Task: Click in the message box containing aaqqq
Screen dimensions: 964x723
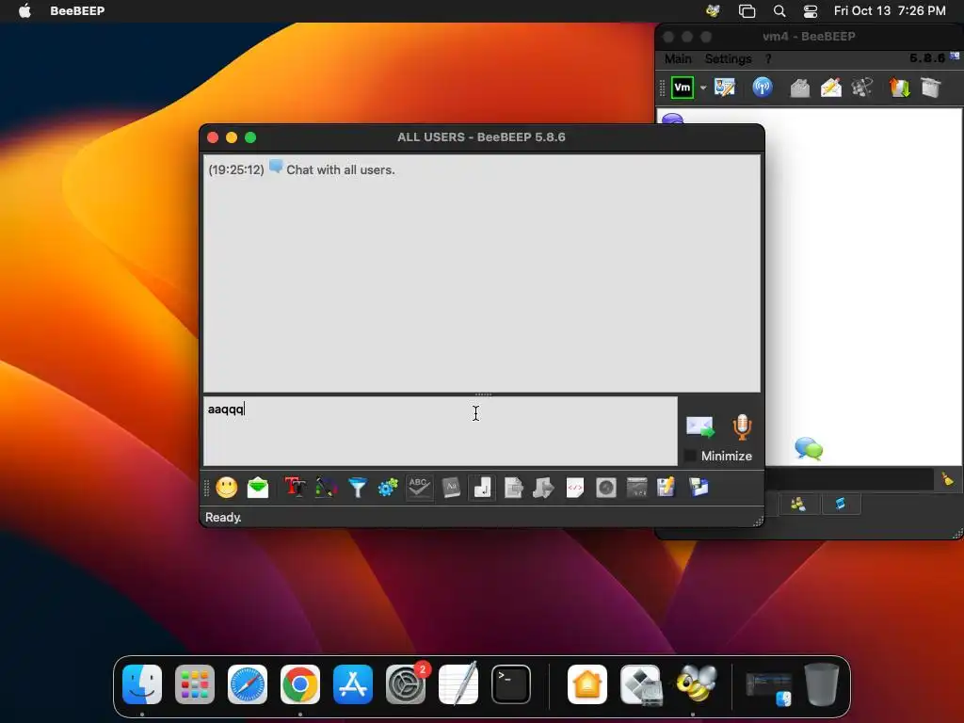Action: [441, 431]
